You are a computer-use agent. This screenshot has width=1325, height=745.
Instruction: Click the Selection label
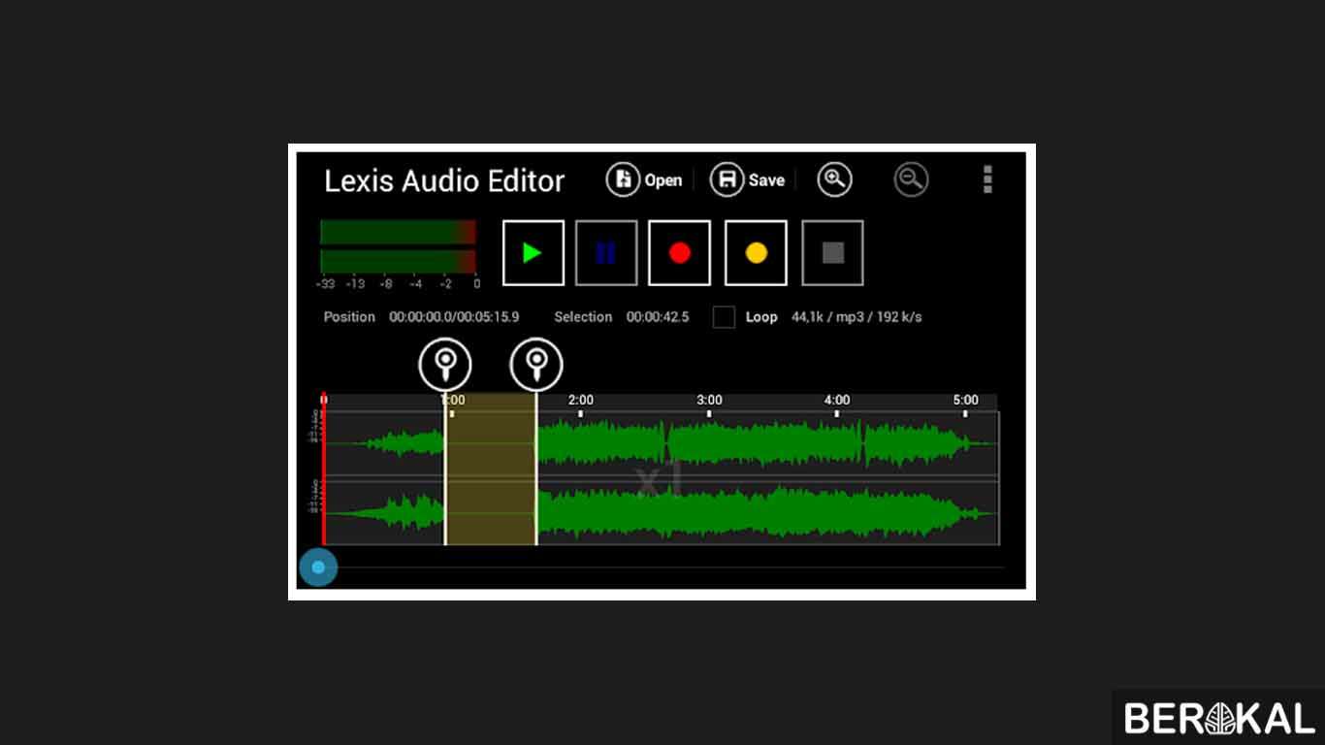click(583, 317)
